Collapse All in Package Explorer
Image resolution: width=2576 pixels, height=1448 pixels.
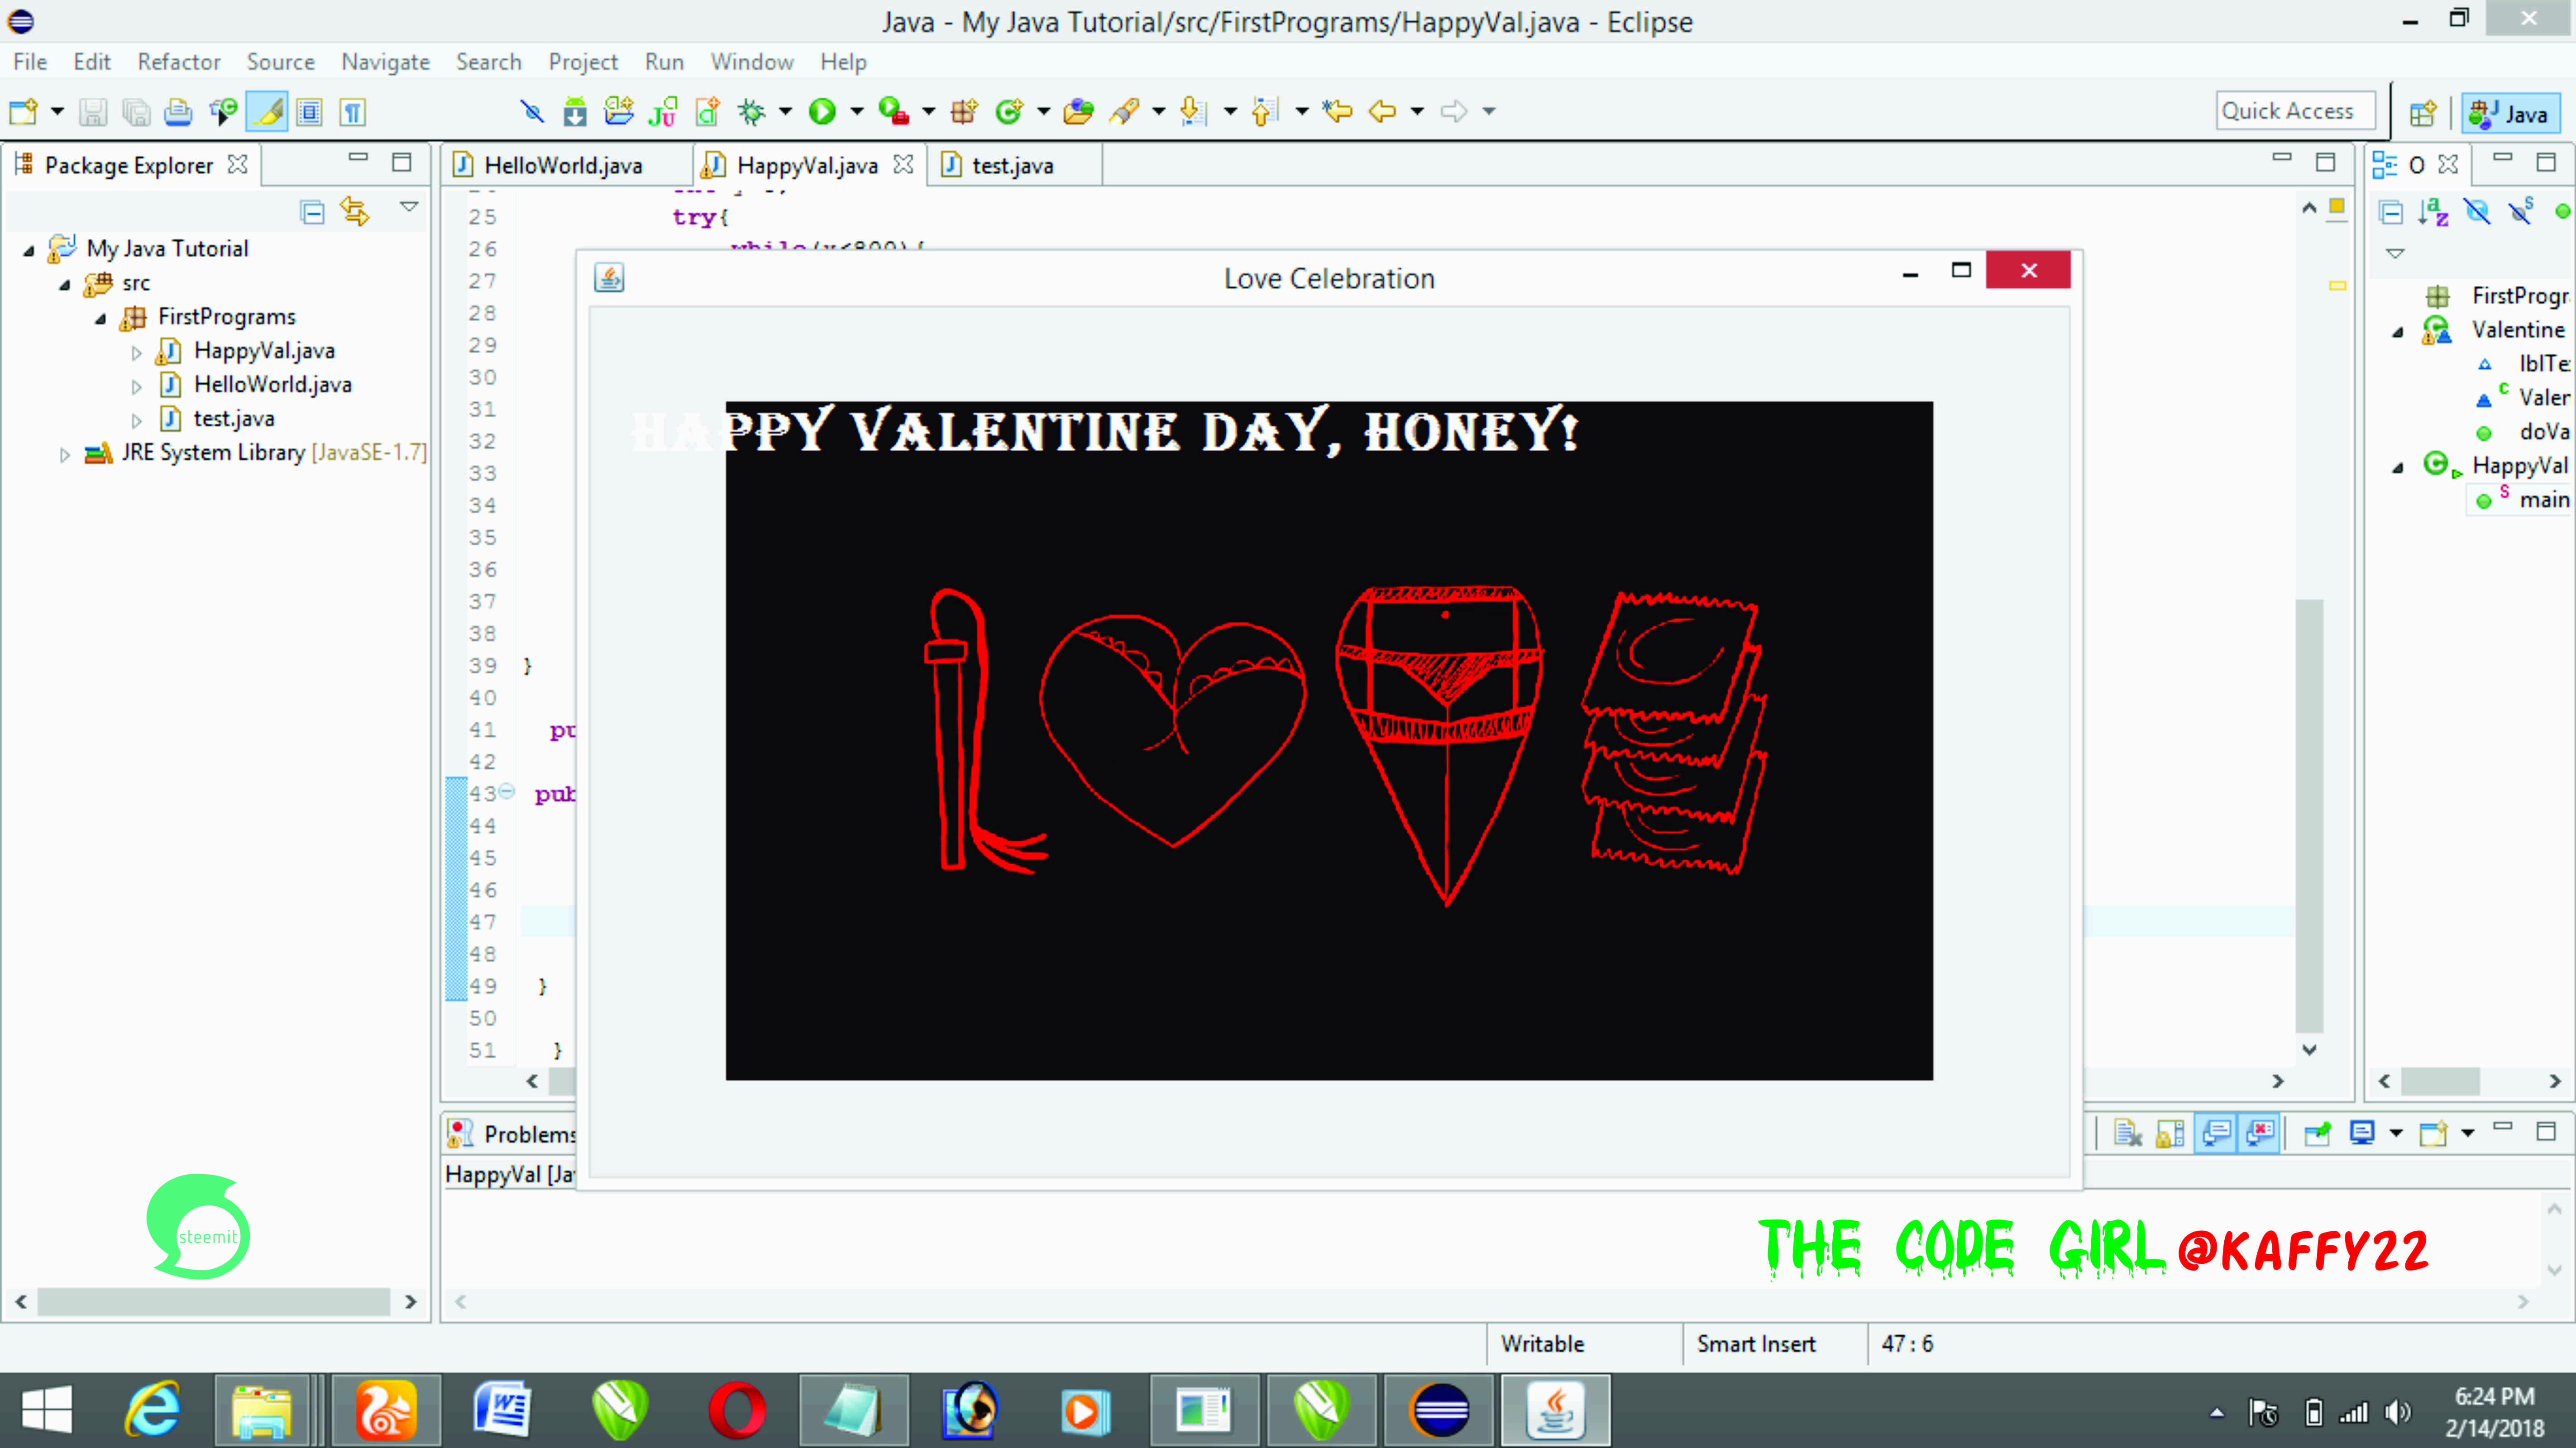312,212
